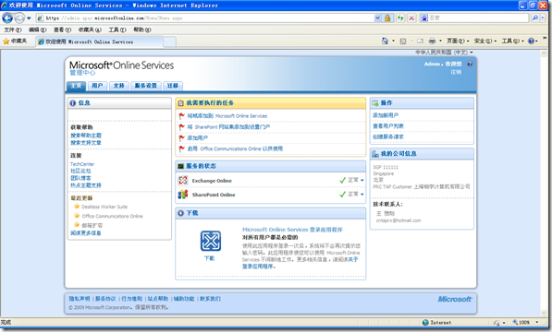
Task: Click the Home page icon in command bar
Action: coord(385,41)
